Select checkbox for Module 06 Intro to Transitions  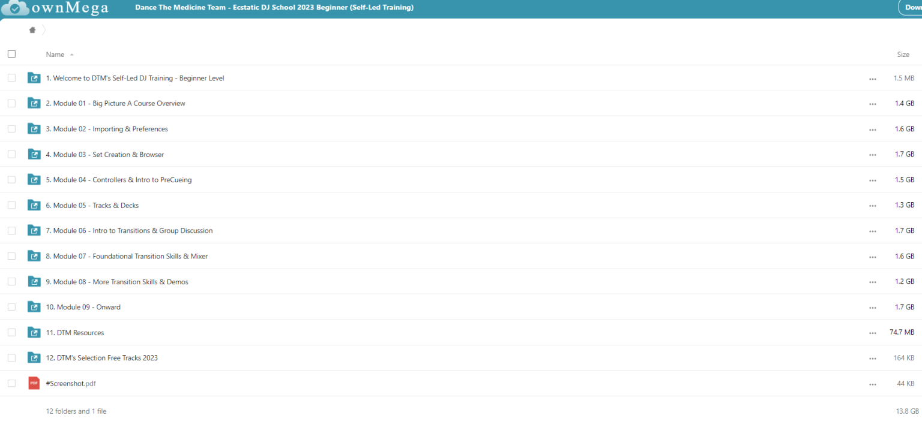(x=11, y=230)
